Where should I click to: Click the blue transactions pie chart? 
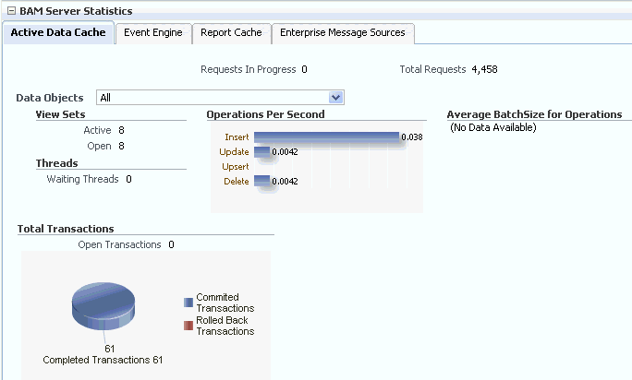point(103,306)
